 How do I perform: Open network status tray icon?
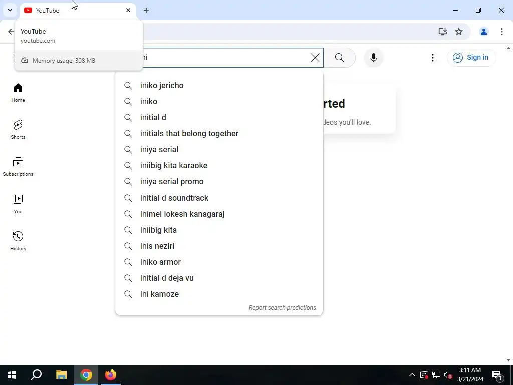(x=436, y=375)
